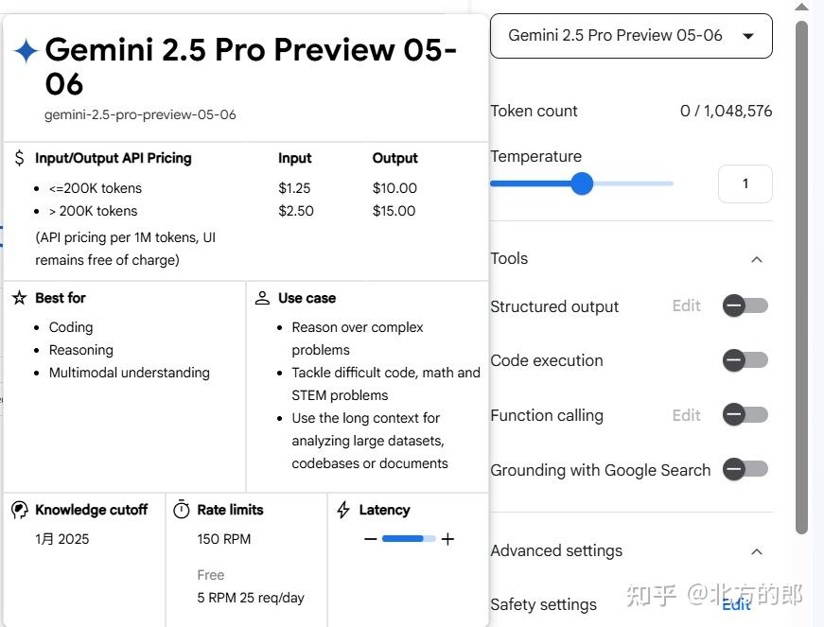824x627 pixels.
Task: Turn on Grounding with Google Search
Action: coord(745,469)
